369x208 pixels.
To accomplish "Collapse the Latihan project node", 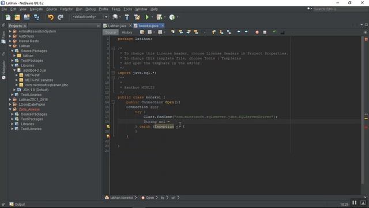I will (x=10, y=46).
